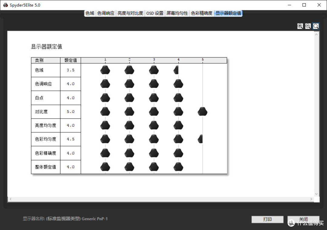327x230 pixels.
Task: Click the 白点 row label
Action: pos(39,98)
